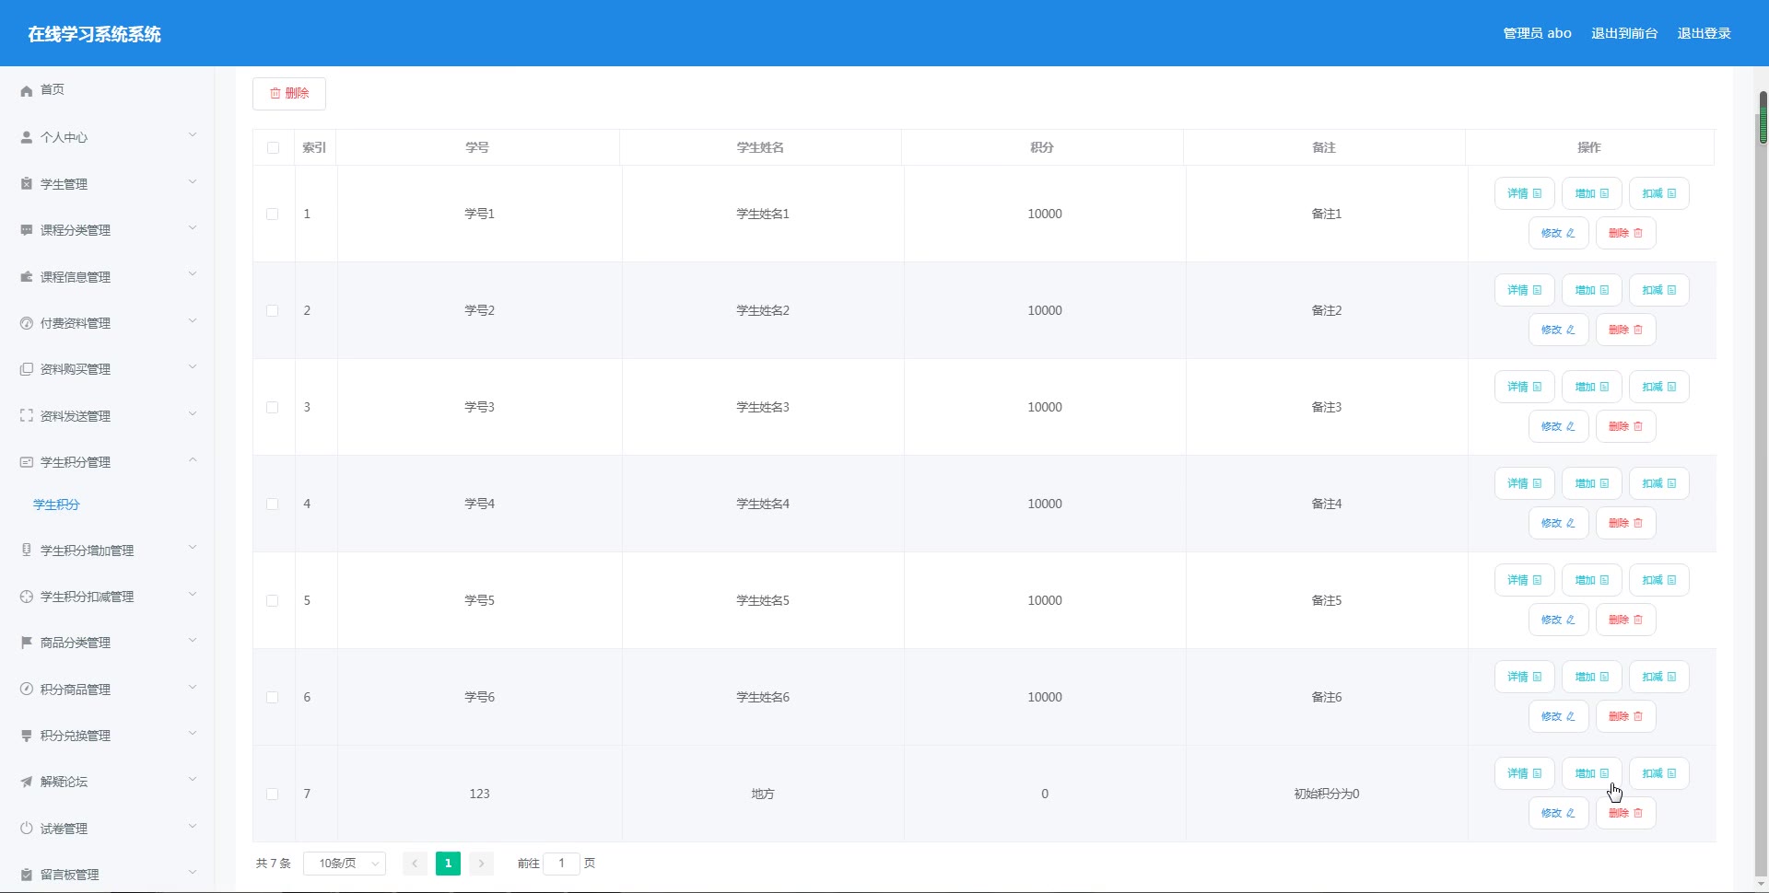The height and width of the screenshot is (893, 1769).
Task: Toggle the select-all checkbox in the table header
Action: tap(273, 147)
